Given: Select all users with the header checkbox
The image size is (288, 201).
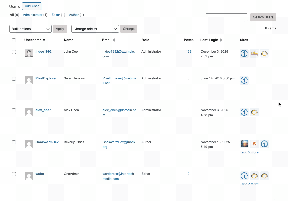Looking at the screenshot, I should click(x=14, y=40).
